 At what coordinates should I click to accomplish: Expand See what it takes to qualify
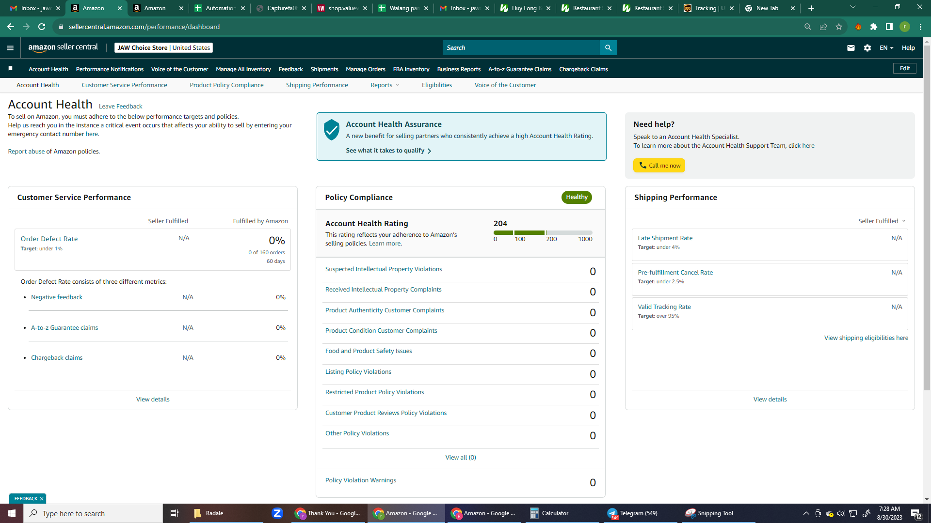click(388, 151)
